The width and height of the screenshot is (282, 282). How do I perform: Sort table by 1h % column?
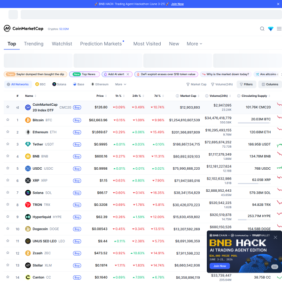[x=120, y=96]
